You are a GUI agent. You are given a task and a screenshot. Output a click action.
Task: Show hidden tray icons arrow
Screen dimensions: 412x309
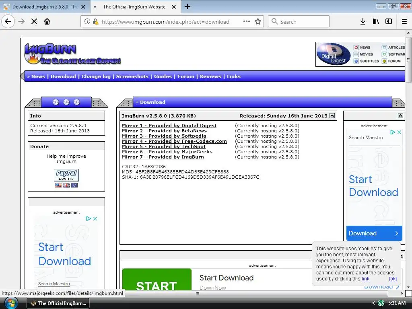coord(373,303)
